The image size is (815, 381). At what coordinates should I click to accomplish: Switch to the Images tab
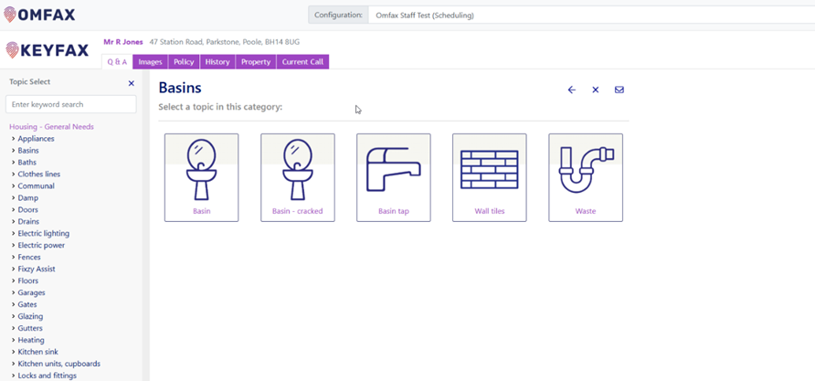[150, 62]
